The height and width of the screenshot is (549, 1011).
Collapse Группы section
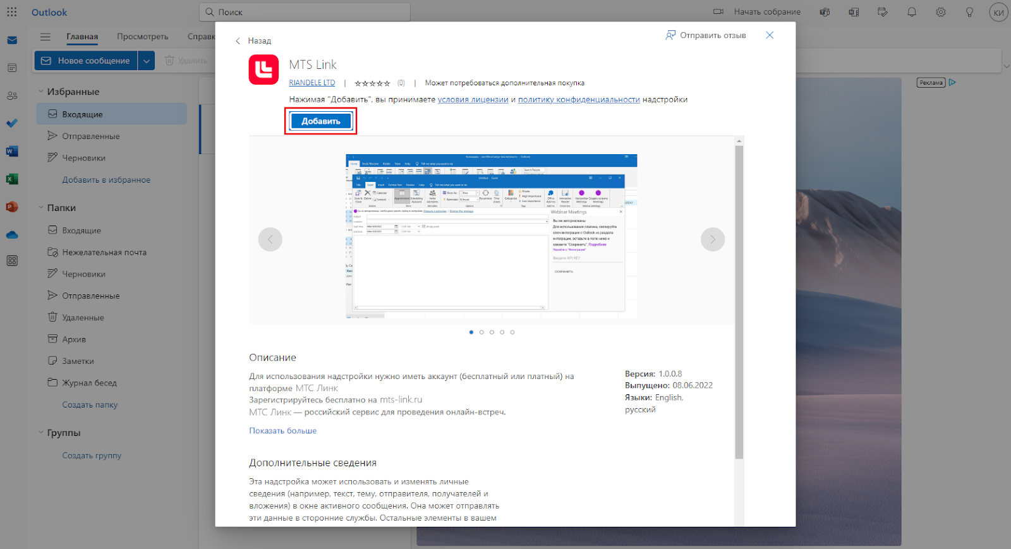(x=41, y=433)
